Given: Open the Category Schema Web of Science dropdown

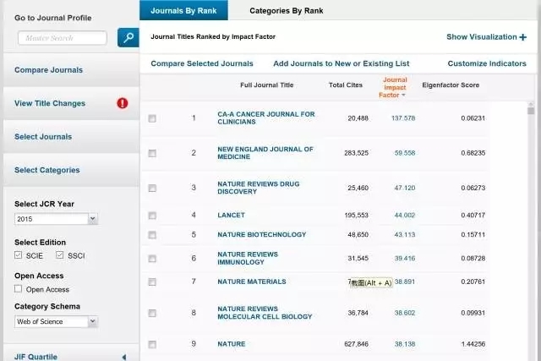Looking at the screenshot, I should (56, 321).
